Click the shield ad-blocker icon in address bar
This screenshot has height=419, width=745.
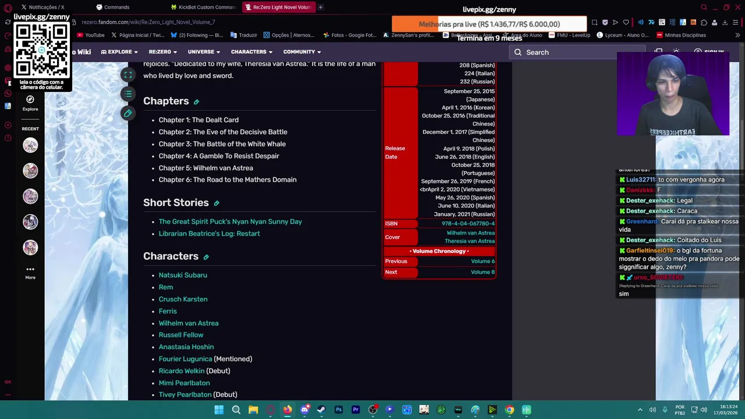tap(605, 22)
